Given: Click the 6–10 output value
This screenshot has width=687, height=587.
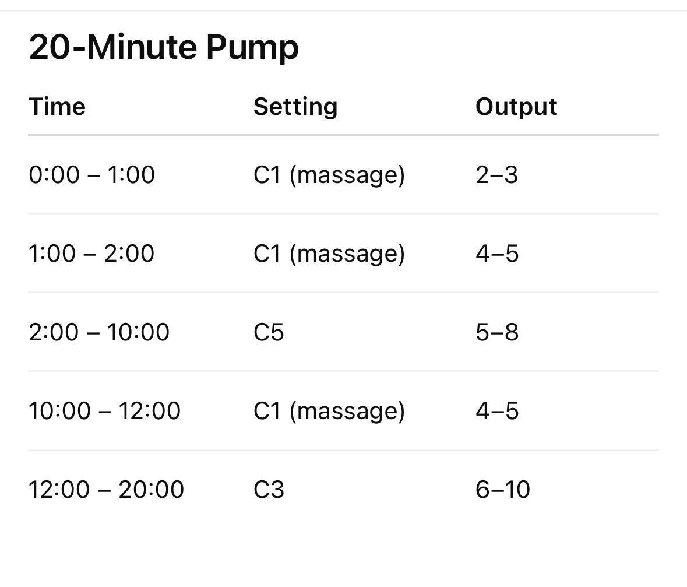Looking at the screenshot, I should point(502,489).
